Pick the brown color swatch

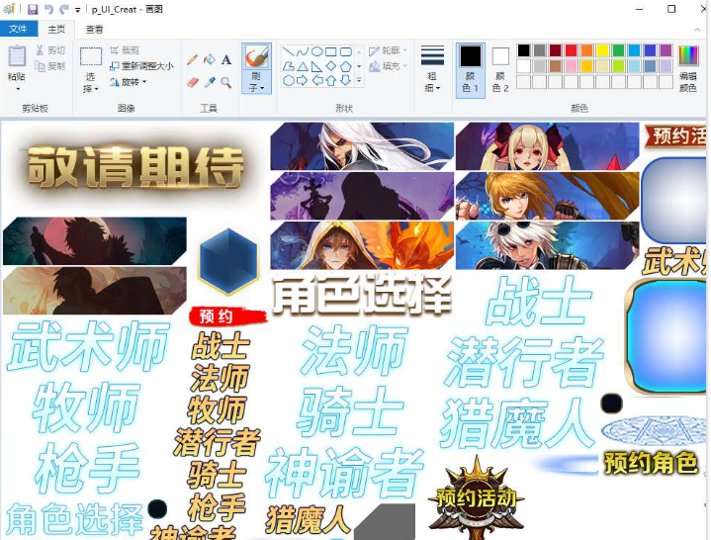[x=555, y=66]
